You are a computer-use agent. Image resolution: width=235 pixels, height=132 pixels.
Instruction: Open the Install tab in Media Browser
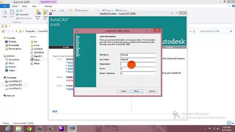(x=66, y=47)
